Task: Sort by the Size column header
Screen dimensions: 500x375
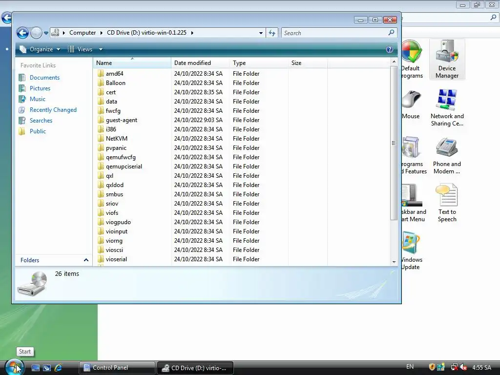Action: [x=308, y=63]
